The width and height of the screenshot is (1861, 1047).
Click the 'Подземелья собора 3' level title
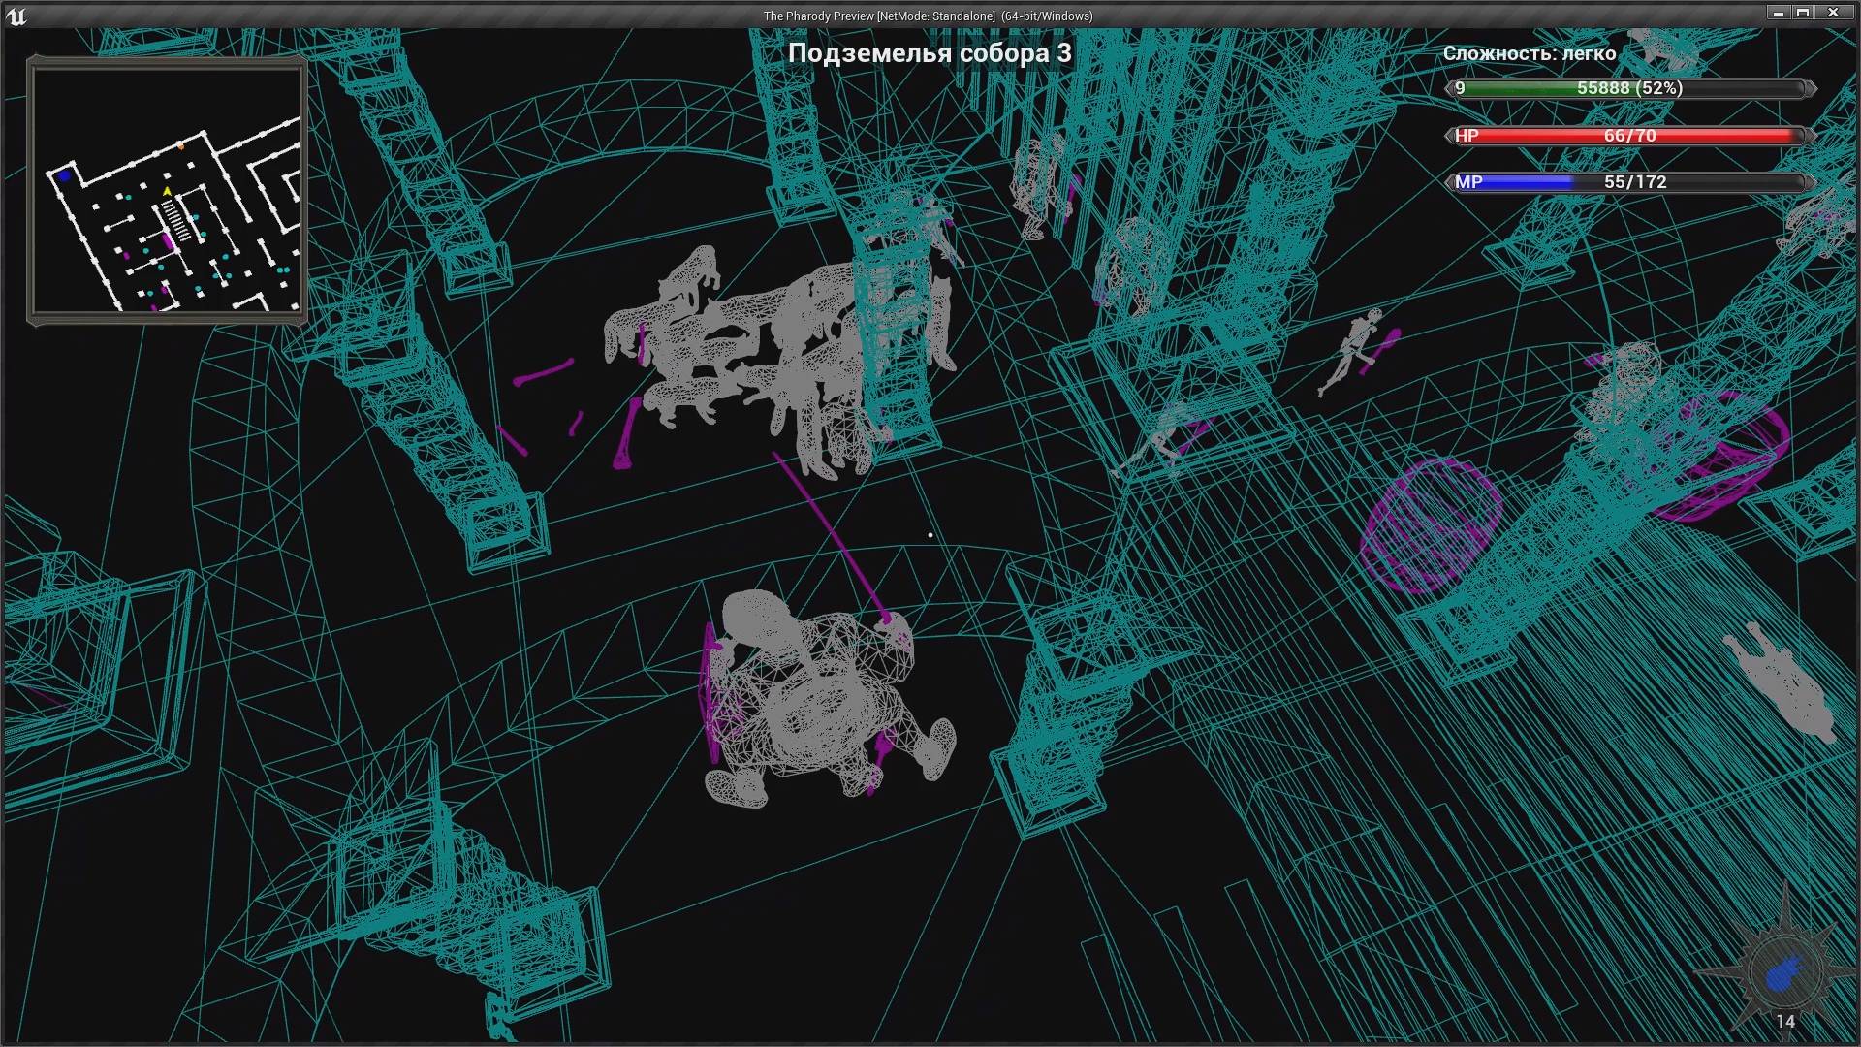tap(929, 53)
